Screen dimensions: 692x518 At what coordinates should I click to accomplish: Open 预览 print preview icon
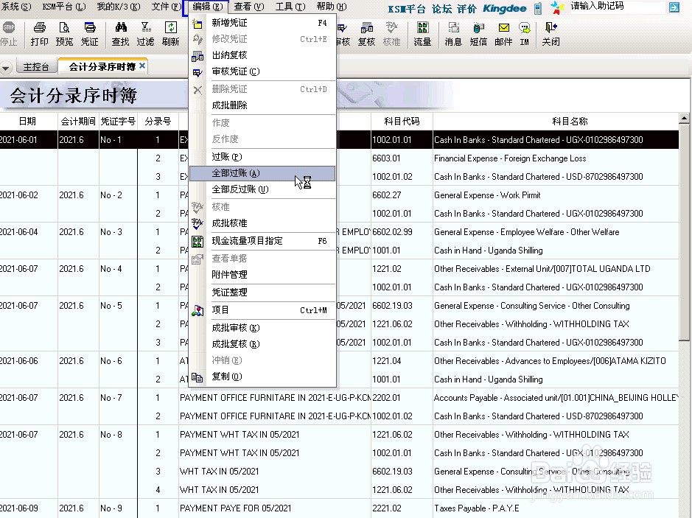coord(64,34)
